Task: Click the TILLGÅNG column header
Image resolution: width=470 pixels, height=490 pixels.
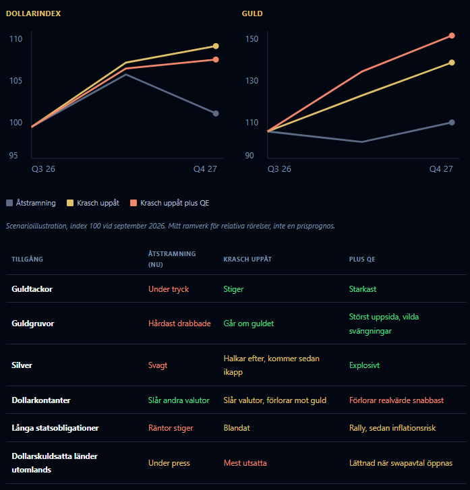Action: coord(27,259)
